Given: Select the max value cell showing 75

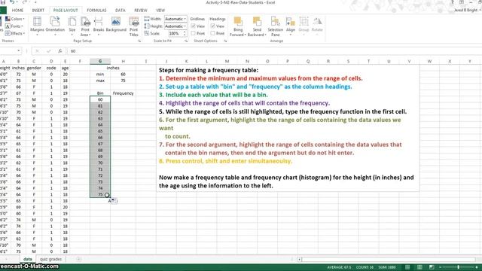Looking at the screenshot, I should 123,81.
